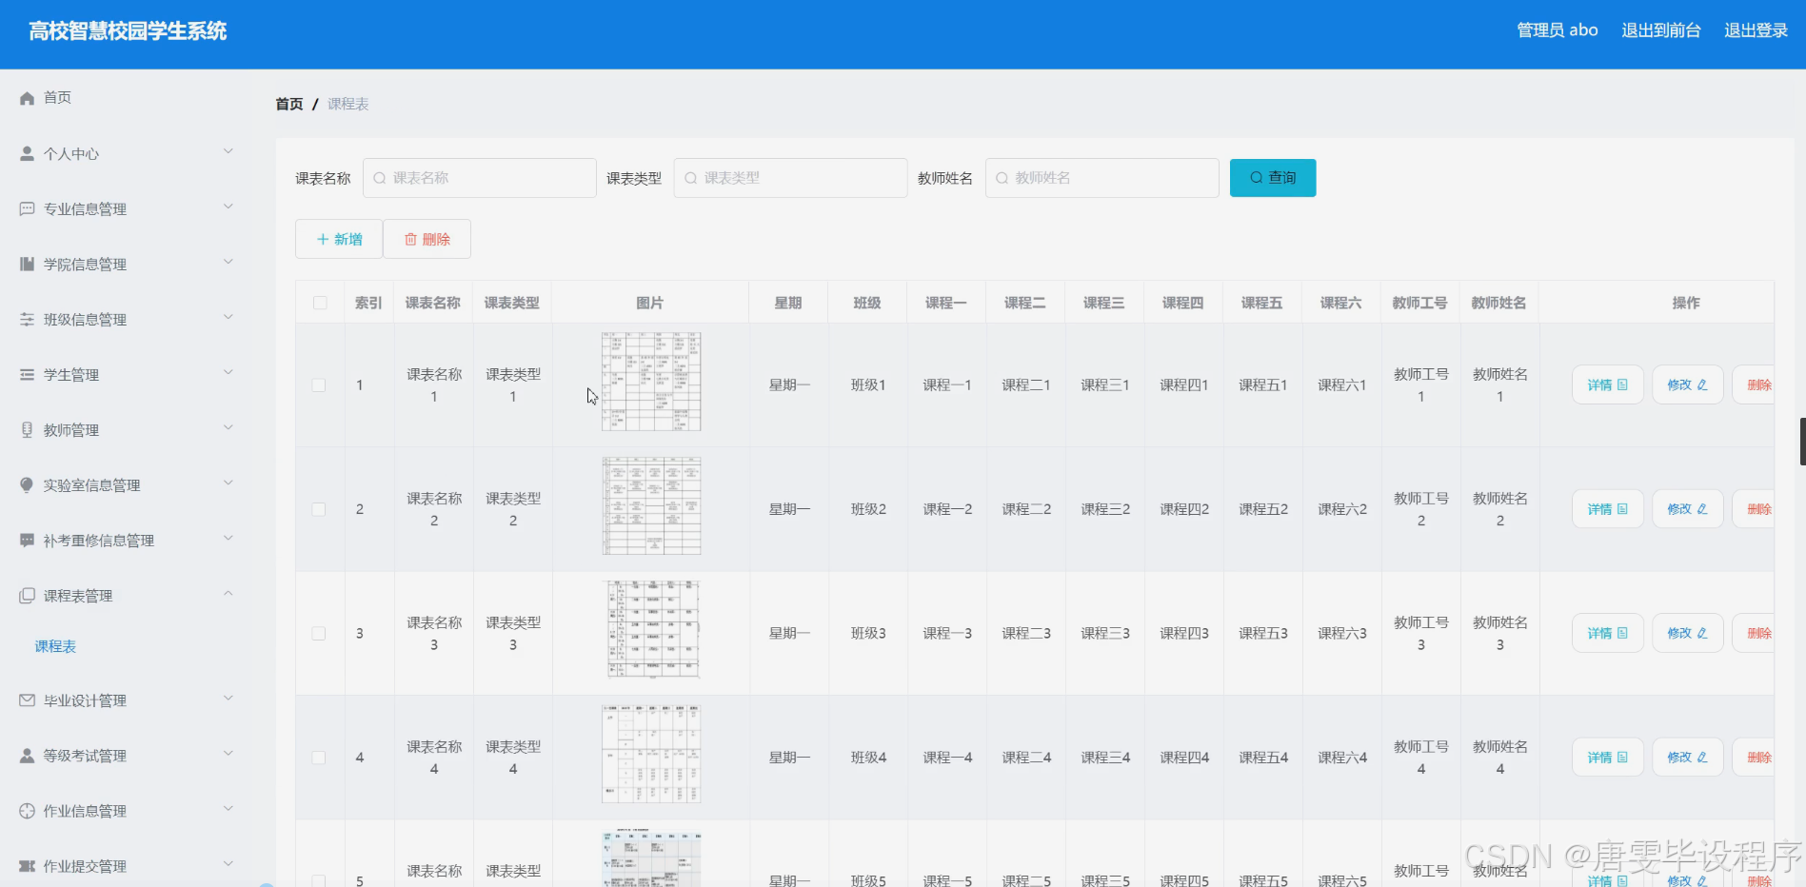This screenshot has height=887, width=1806.
Task: Tick the checkbox for row 4
Action: [319, 758]
